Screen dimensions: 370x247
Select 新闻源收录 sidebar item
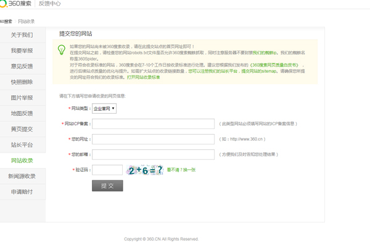coord(22,176)
